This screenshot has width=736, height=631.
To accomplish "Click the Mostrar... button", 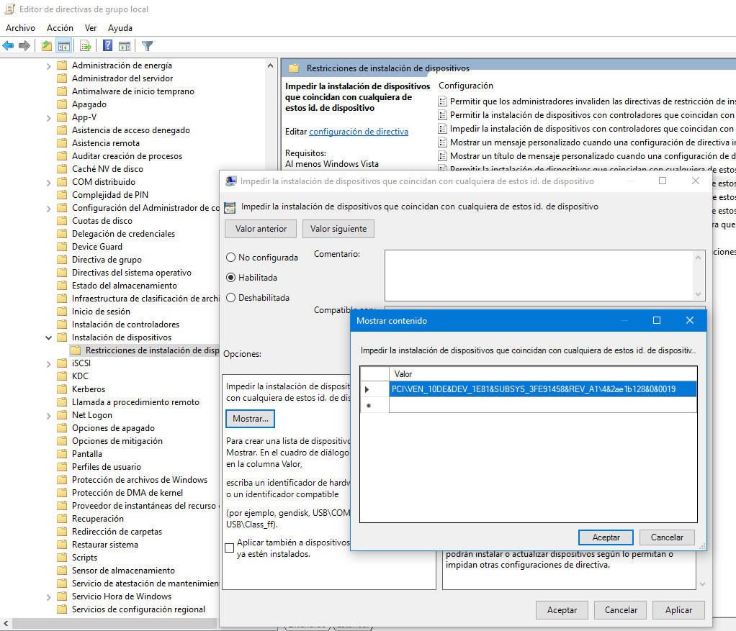I will (x=250, y=419).
